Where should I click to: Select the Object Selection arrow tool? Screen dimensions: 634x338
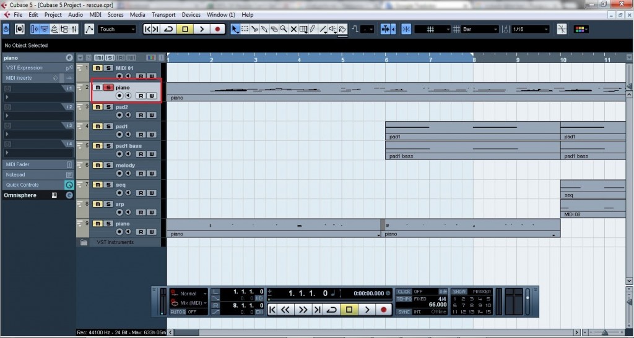(235, 29)
